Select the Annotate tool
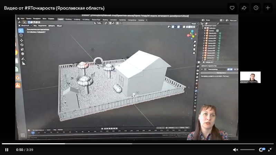This screenshot has width=276, height=155. [x=23, y=59]
